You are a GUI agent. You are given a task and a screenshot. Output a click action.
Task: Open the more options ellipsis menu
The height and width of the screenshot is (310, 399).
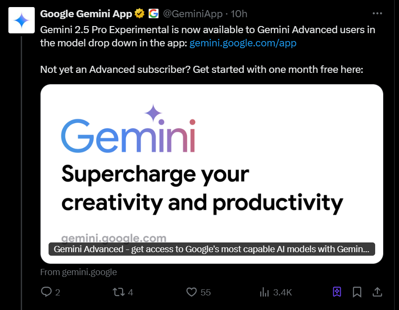point(377,13)
